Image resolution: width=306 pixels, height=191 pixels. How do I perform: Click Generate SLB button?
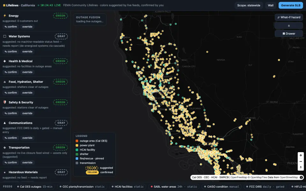pos(291,5)
